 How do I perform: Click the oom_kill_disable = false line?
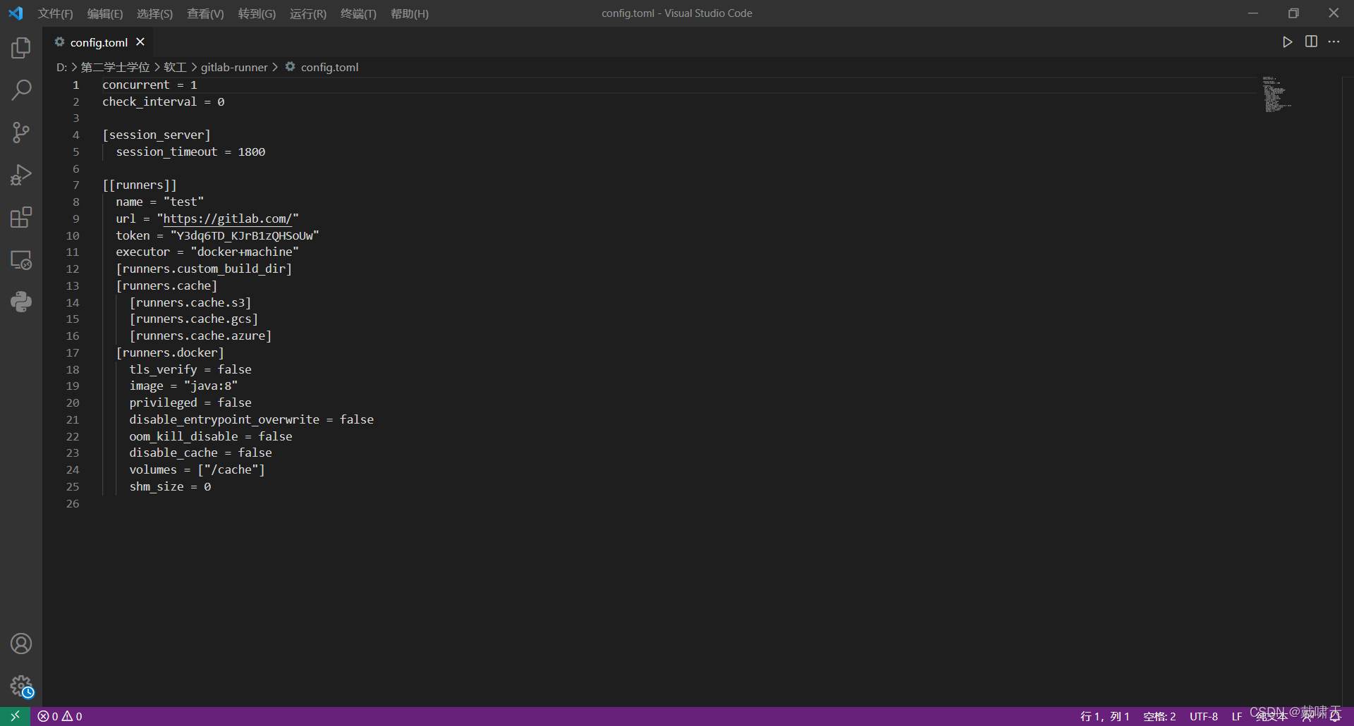[211, 436]
